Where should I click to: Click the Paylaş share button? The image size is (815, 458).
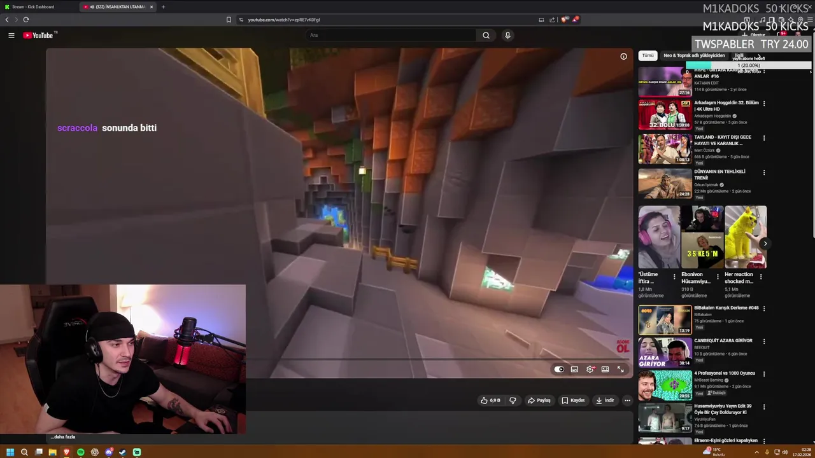[539, 400]
